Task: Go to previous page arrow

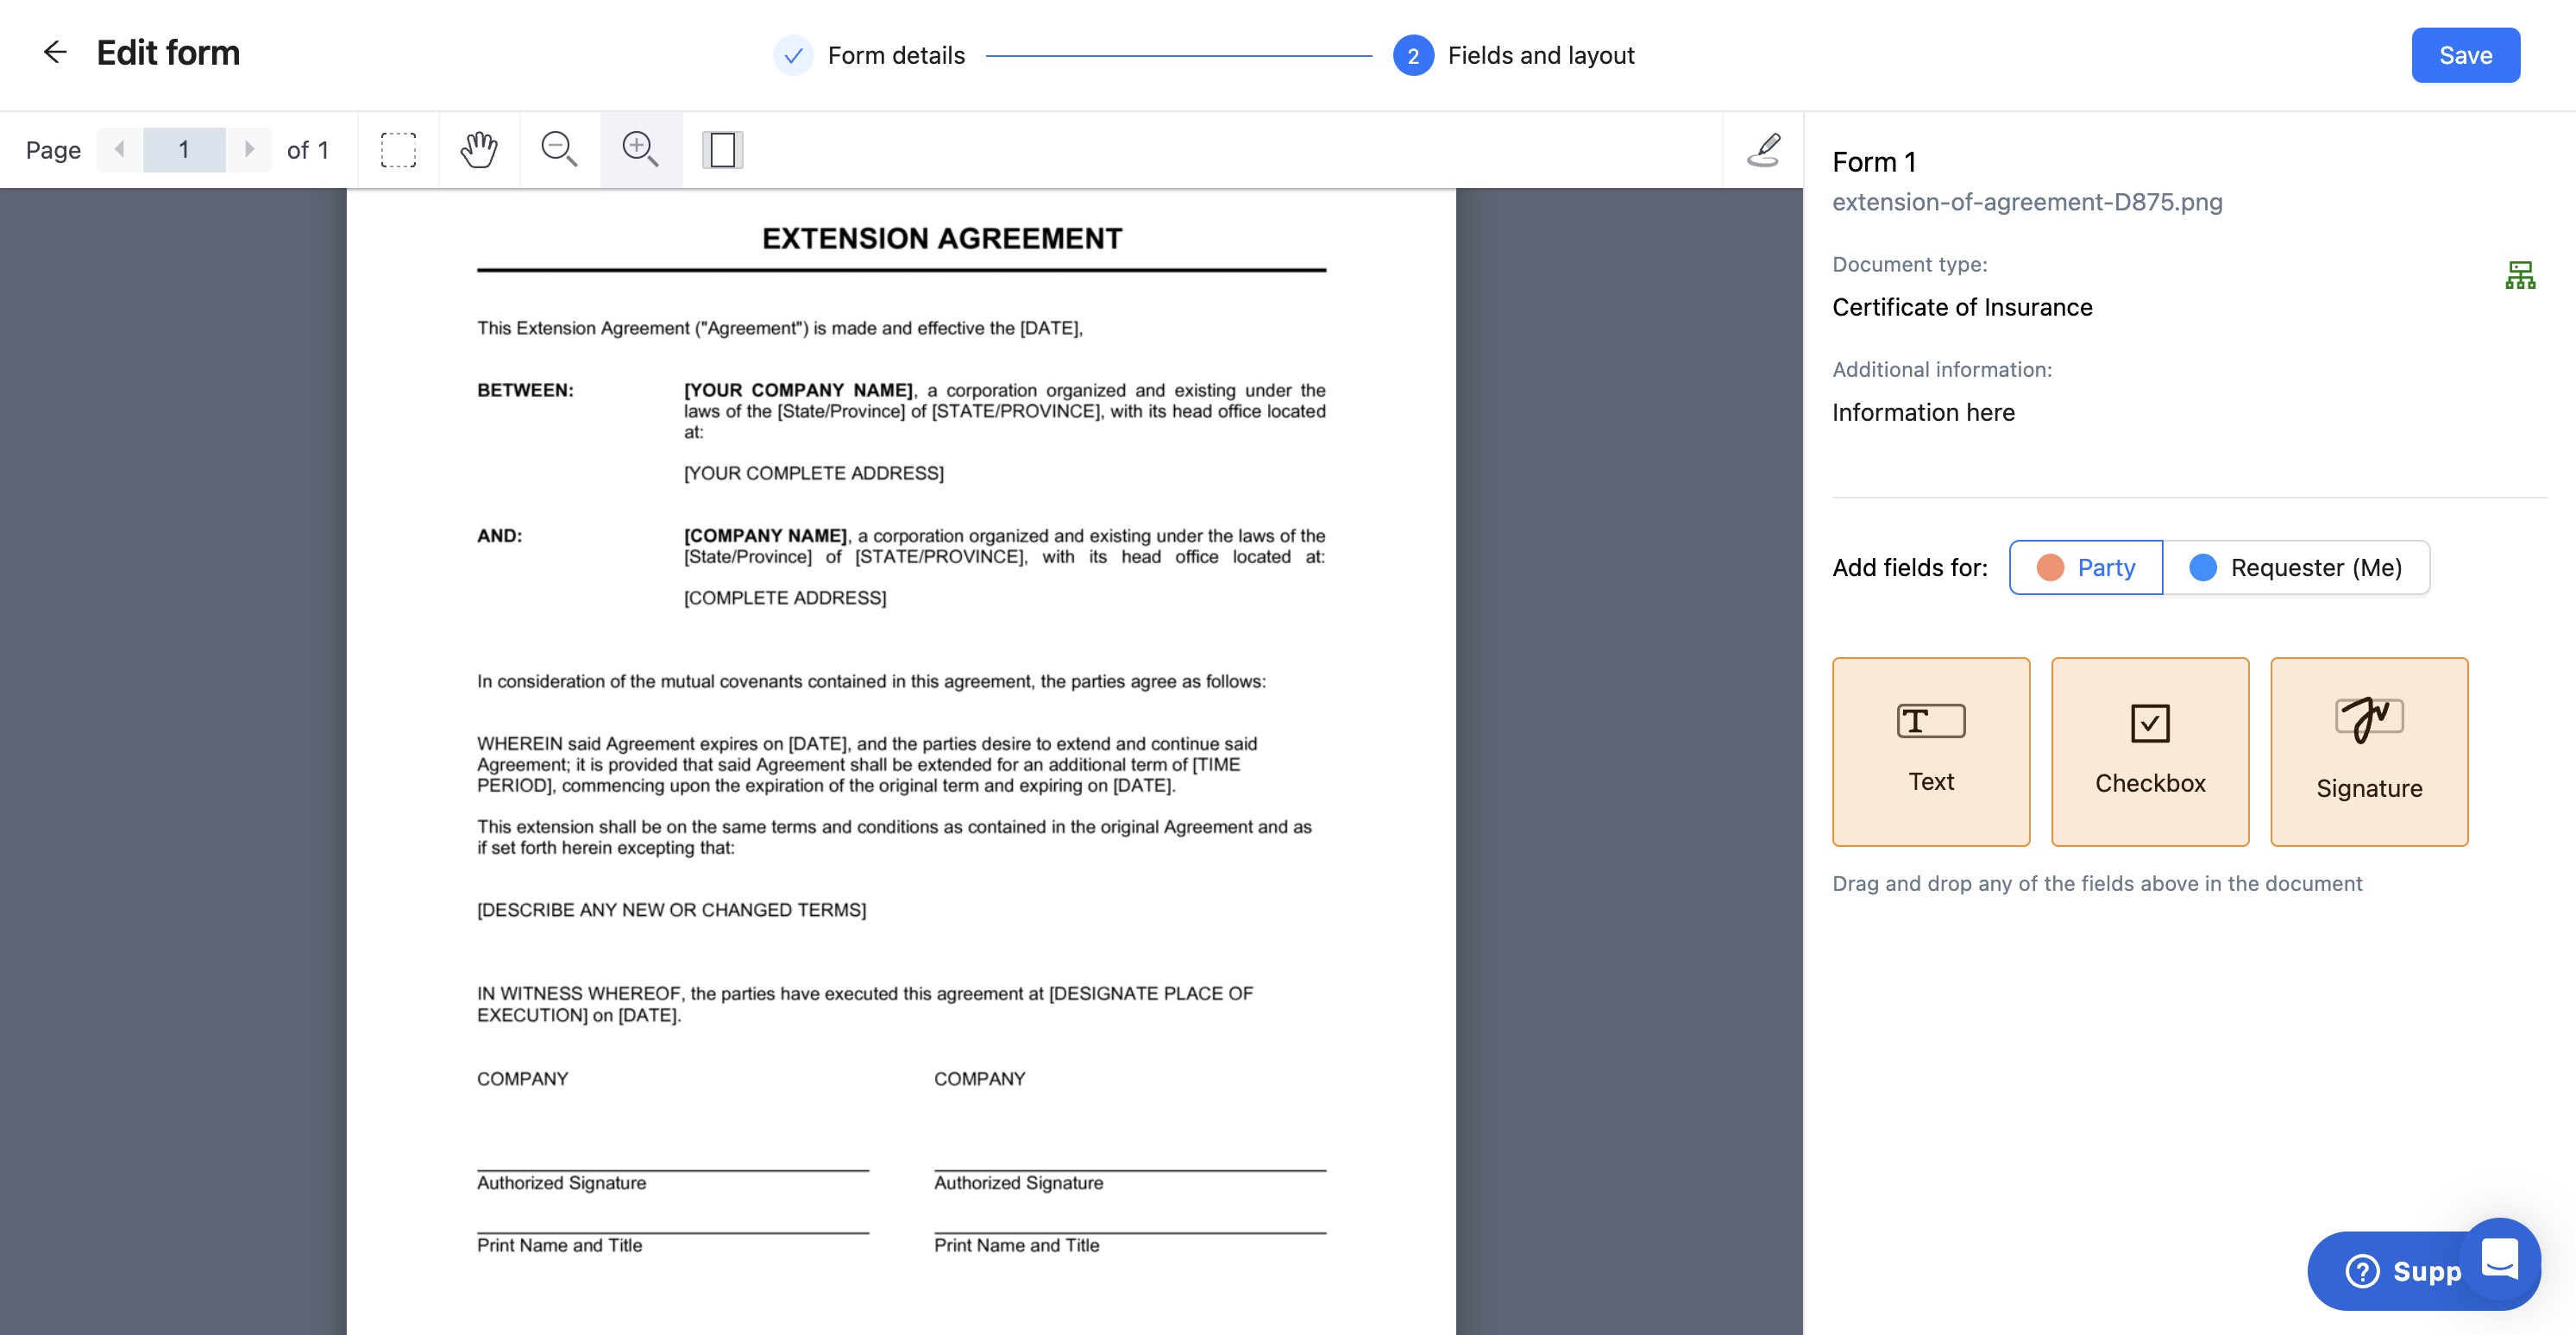Action: pyautogui.click(x=120, y=150)
